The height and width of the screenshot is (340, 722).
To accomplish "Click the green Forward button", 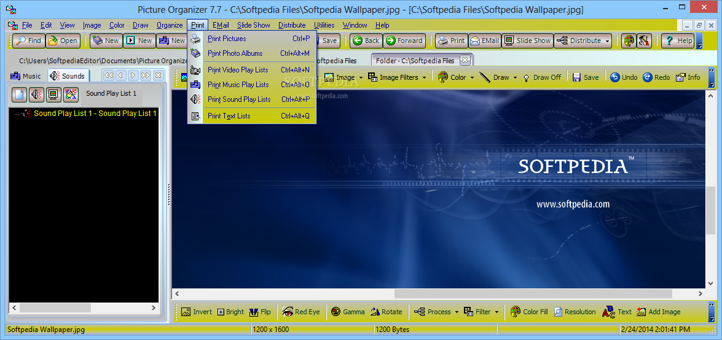I will pyautogui.click(x=404, y=41).
